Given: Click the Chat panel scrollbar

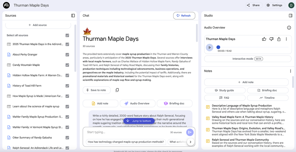Looking at the screenshot, I should click(197, 33).
